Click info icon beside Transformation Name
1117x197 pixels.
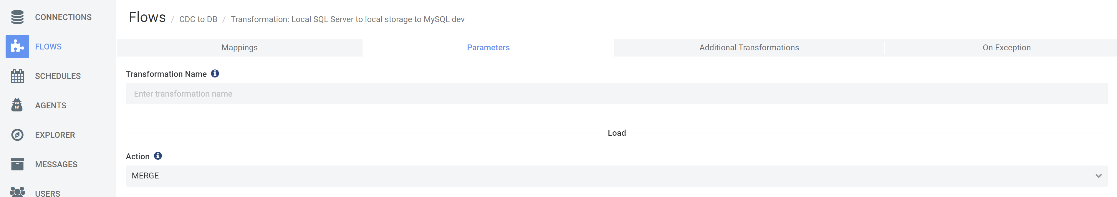click(215, 74)
